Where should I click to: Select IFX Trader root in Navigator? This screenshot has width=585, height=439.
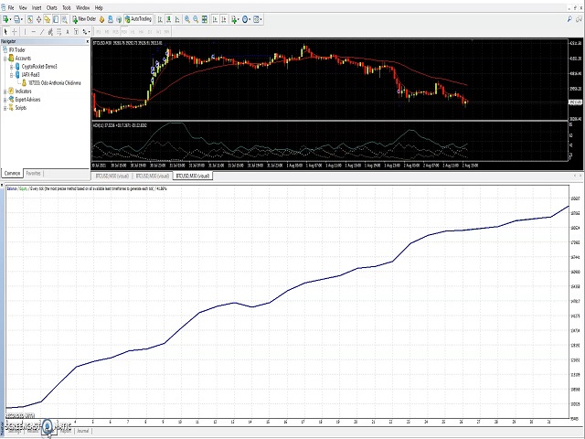pos(17,50)
